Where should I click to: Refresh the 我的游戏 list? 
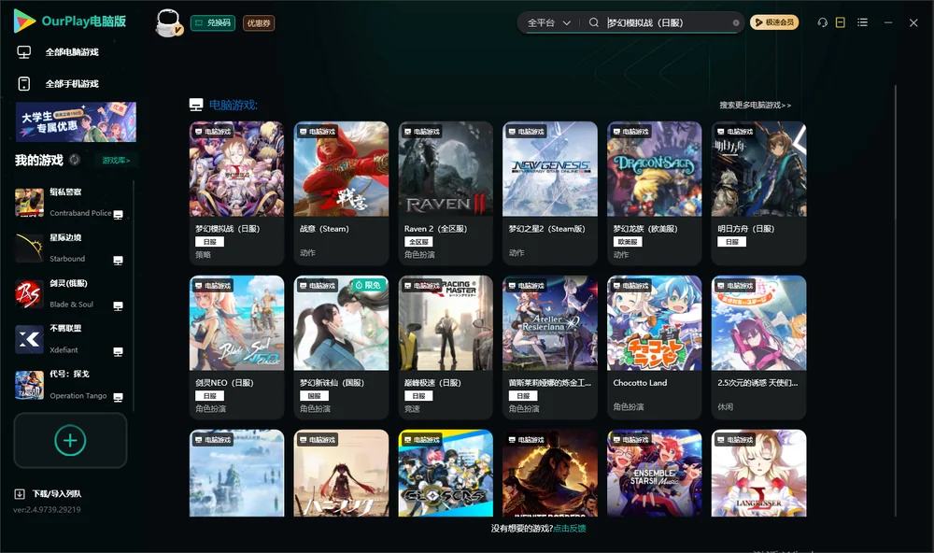coord(75,160)
